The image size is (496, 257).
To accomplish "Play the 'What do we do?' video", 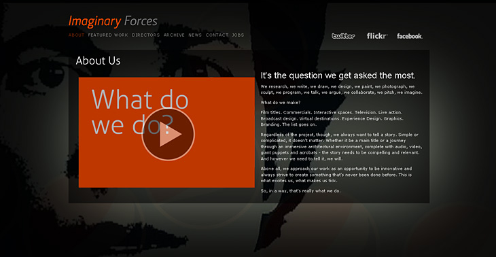I will [169, 134].
